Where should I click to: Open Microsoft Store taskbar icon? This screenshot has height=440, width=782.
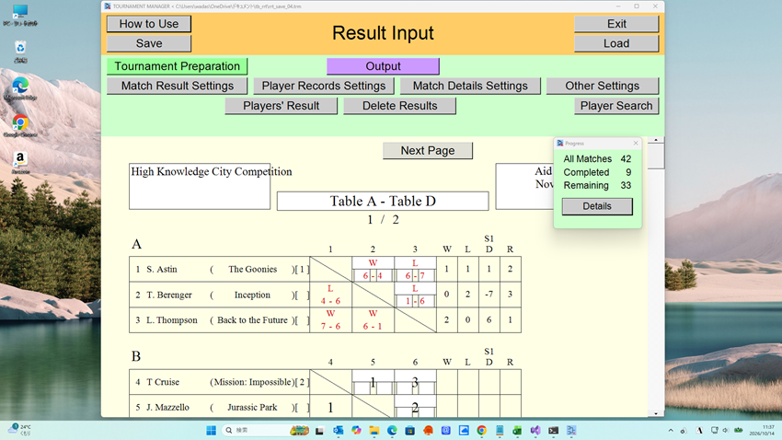tap(410, 431)
